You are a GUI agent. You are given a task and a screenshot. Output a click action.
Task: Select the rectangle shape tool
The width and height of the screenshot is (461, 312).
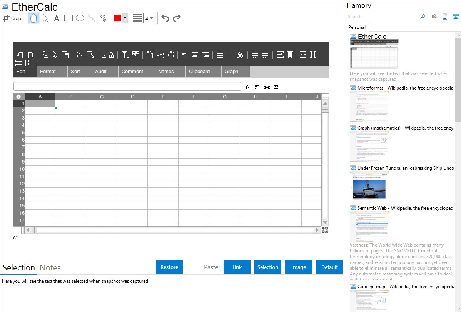(68, 18)
